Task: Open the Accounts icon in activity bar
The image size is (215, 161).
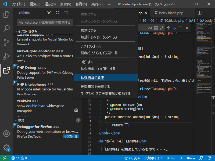Action: 6,134
